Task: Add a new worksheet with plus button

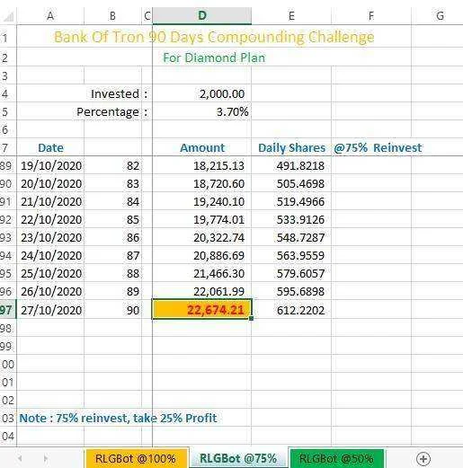Action: click(x=423, y=459)
